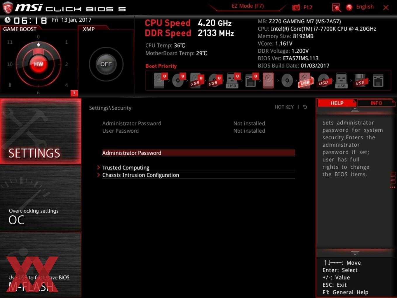
Task: Click the DDR Voltage 1.200V reading
Action: (283, 51)
